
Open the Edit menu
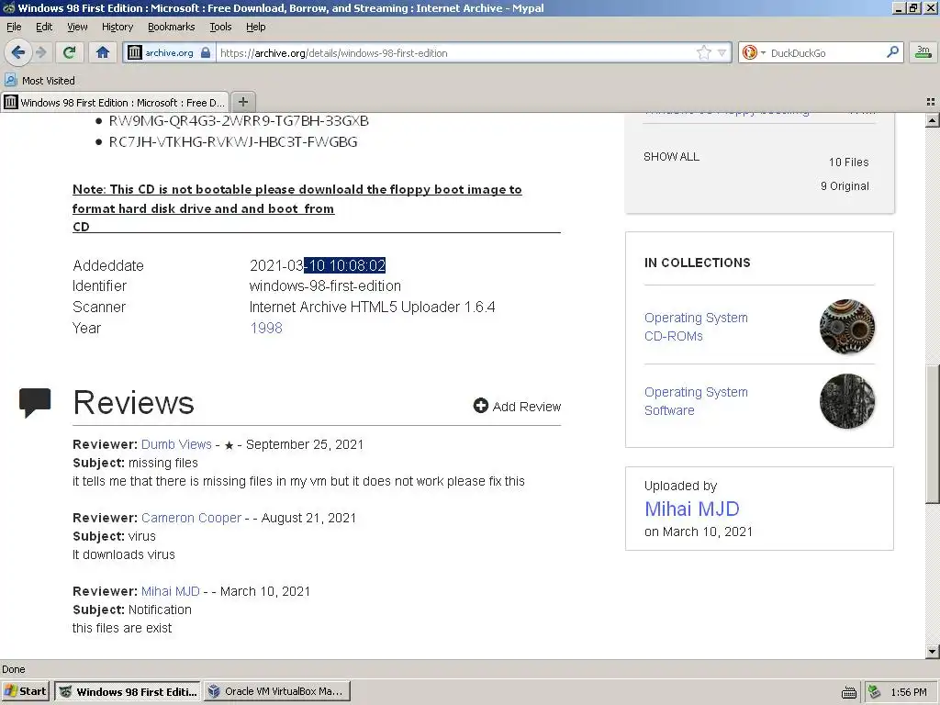[44, 27]
